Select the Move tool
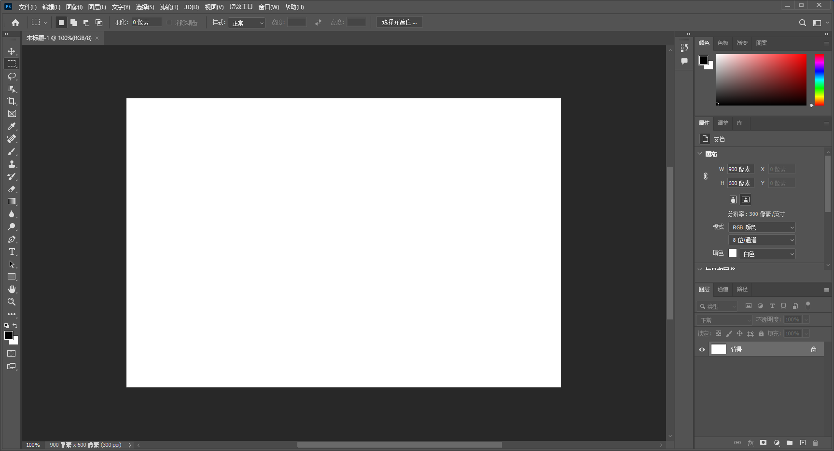The image size is (834, 451). click(12, 51)
